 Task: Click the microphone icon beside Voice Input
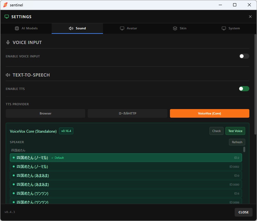[x=8, y=42]
